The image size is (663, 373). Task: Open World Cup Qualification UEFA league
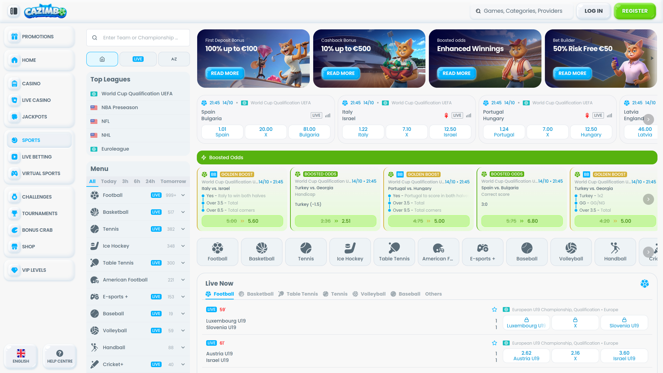pos(137,94)
